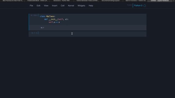Open the Widgets menu
Viewport: 175px width, 98px height.
coord(81,5)
